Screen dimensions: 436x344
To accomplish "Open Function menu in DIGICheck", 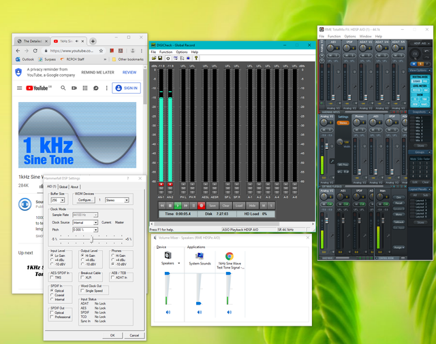I will 166,52.
